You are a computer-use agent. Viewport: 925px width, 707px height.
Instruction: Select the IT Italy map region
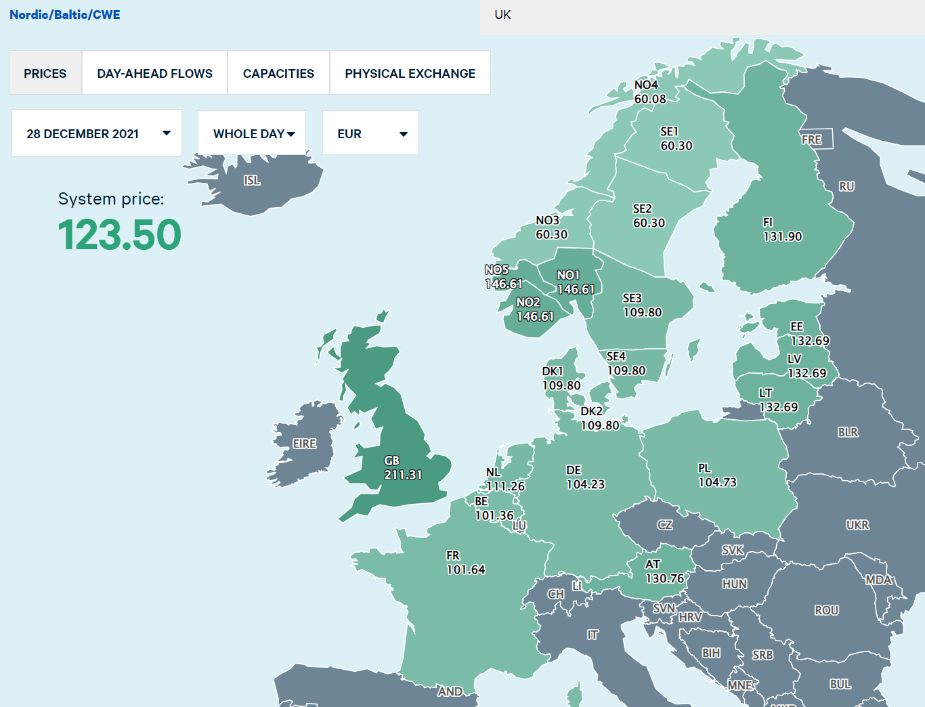(593, 635)
